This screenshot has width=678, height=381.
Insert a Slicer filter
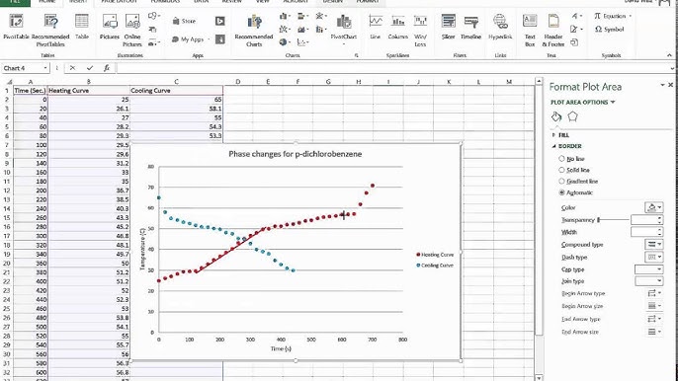(449, 27)
